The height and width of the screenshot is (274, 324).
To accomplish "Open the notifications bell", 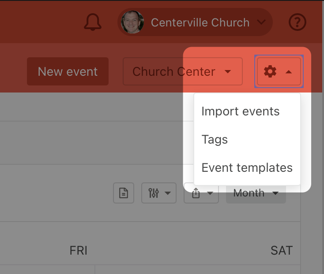I will tap(93, 22).
